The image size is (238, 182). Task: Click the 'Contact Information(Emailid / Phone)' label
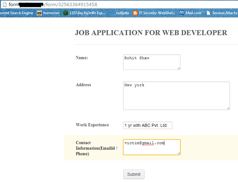[x=96, y=148]
